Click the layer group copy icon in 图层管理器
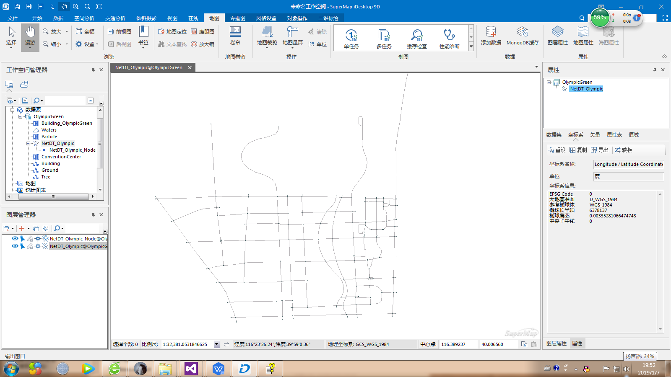This screenshot has height=377, width=671. click(x=36, y=228)
